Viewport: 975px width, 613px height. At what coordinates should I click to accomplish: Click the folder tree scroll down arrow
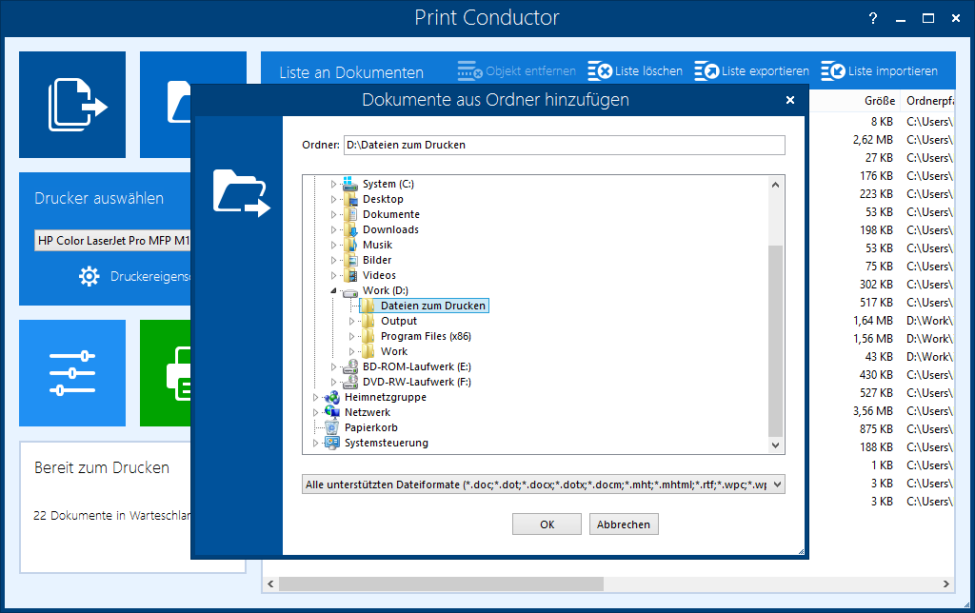pos(776,445)
